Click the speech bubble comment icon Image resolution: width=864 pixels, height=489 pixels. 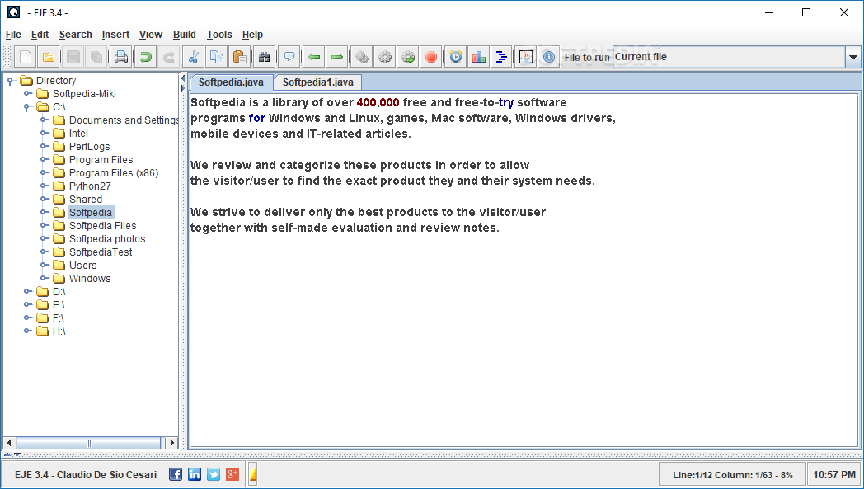[x=289, y=57]
